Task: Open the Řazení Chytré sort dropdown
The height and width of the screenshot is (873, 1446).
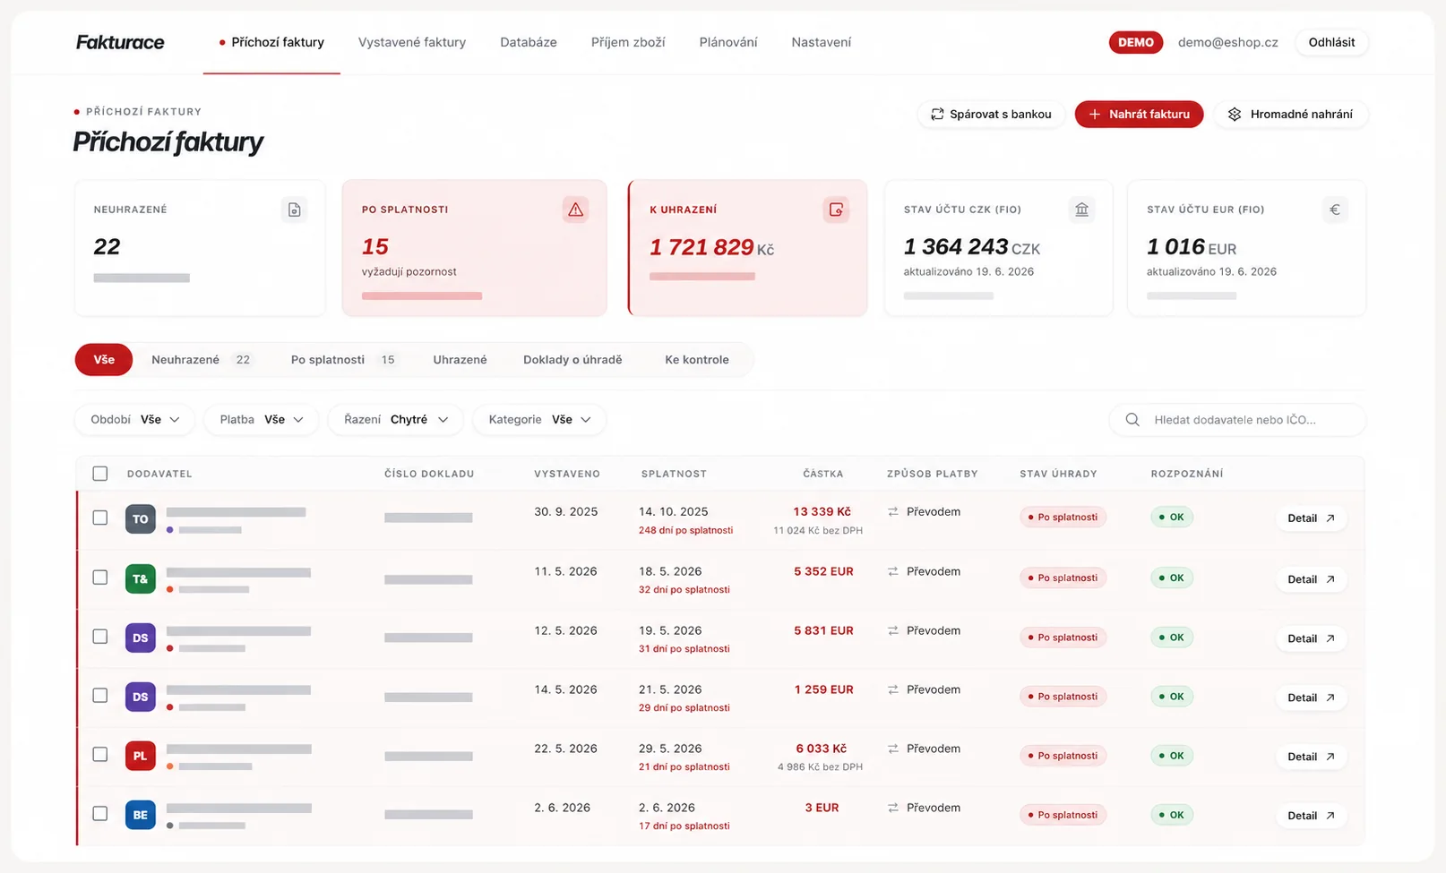Action: (x=396, y=419)
